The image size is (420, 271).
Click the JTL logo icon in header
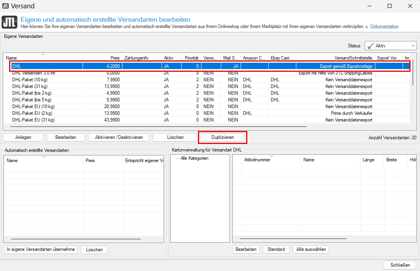click(x=9, y=22)
